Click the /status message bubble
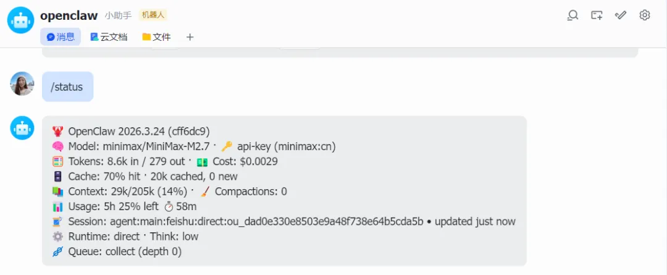667x275 pixels. click(x=67, y=87)
